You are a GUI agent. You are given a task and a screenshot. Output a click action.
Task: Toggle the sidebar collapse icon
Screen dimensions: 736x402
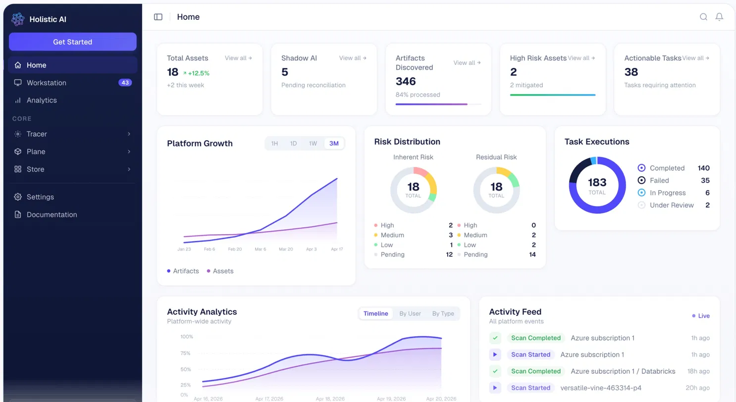[x=158, y=17]
